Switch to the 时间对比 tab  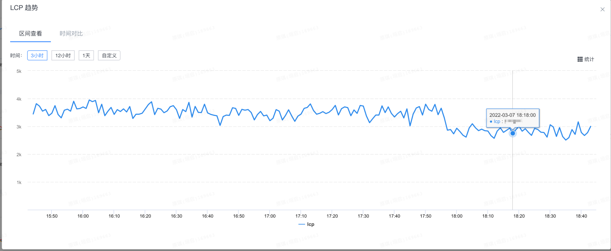(x=71, y=33)
